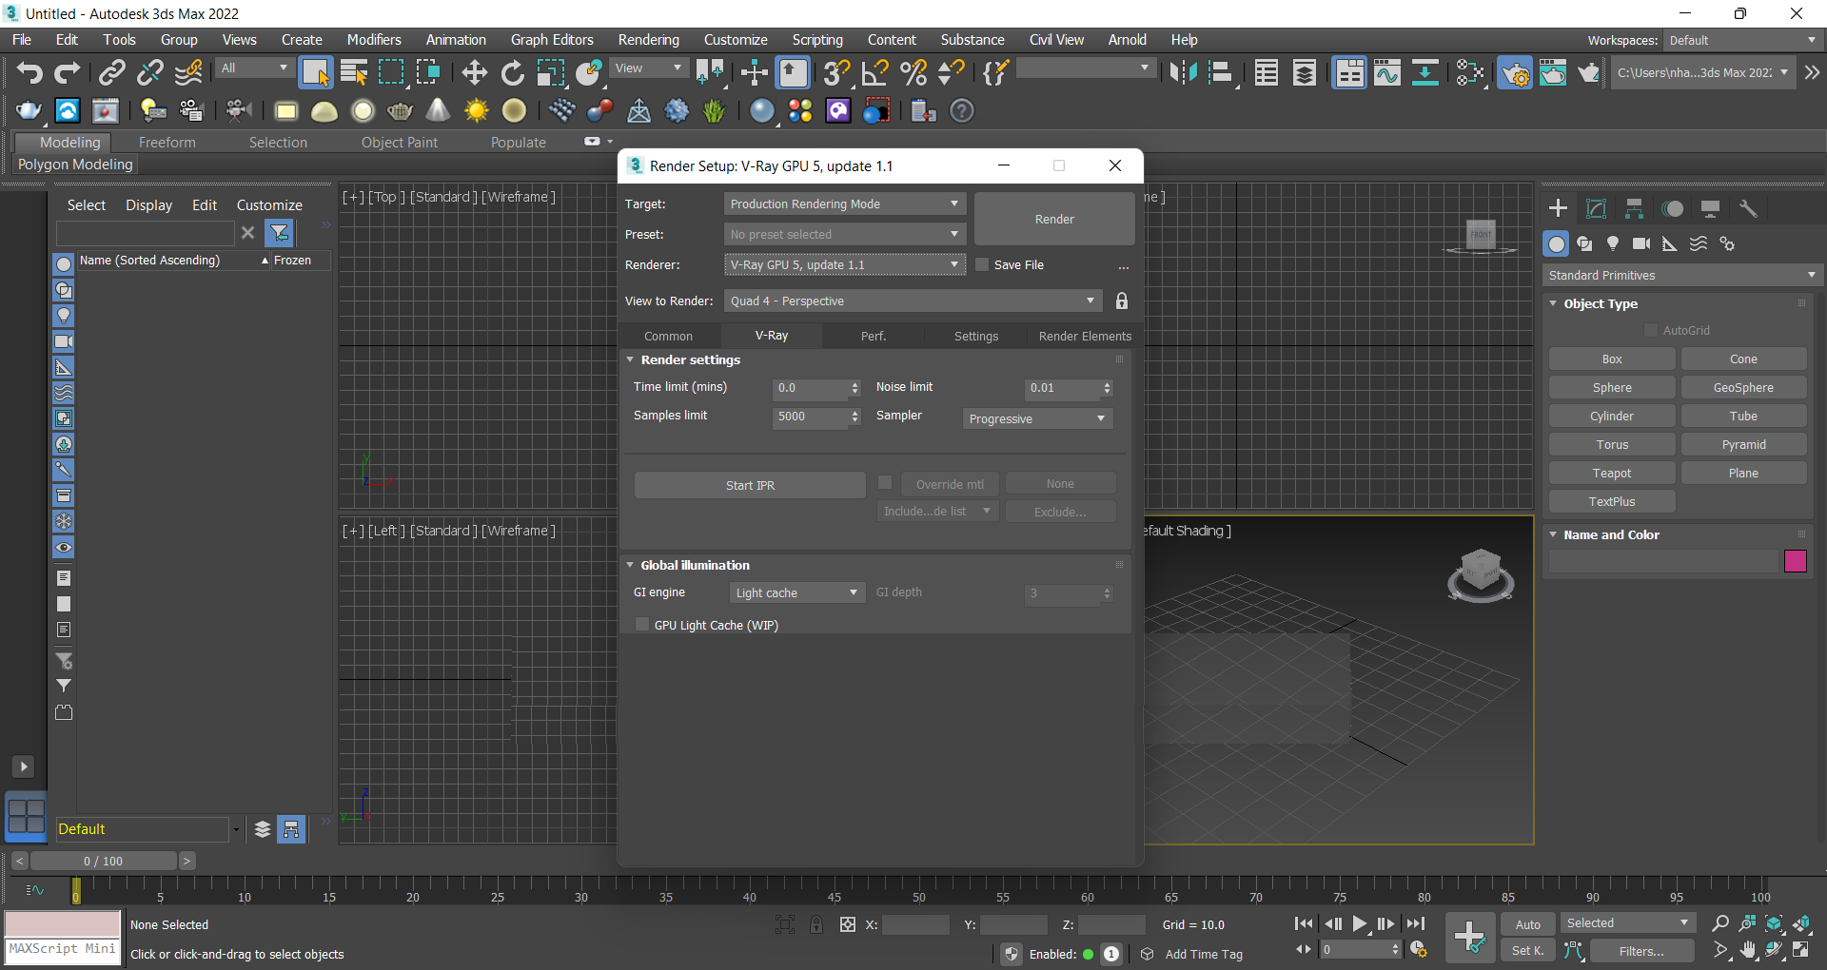Open the Target Production Rendering Mode dropdown

tap(845, 204)
